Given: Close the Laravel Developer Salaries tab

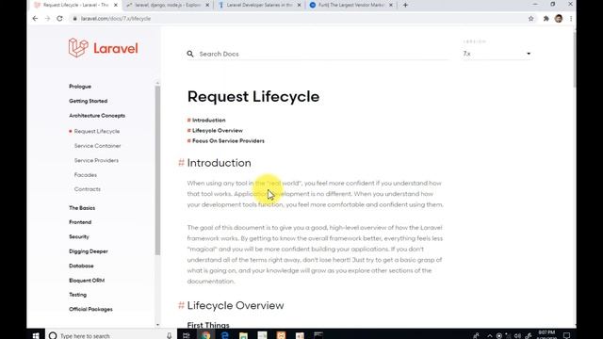Looking at the screenshot, I should coord(300,5).
